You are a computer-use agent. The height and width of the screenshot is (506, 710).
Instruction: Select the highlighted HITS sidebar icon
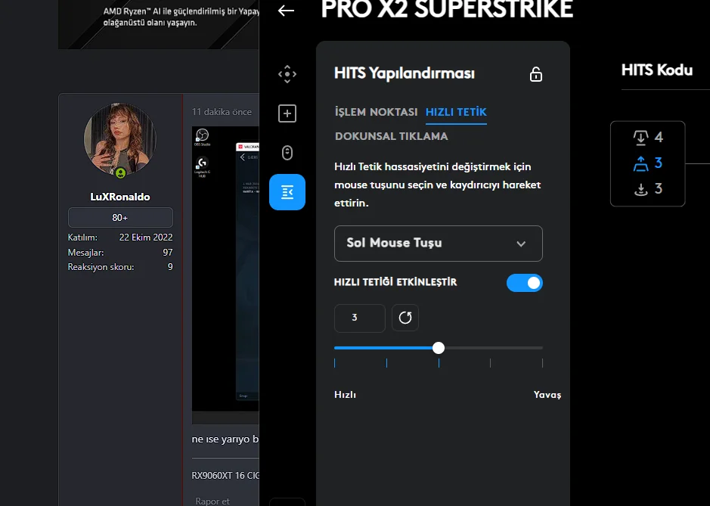coord(287,192)
